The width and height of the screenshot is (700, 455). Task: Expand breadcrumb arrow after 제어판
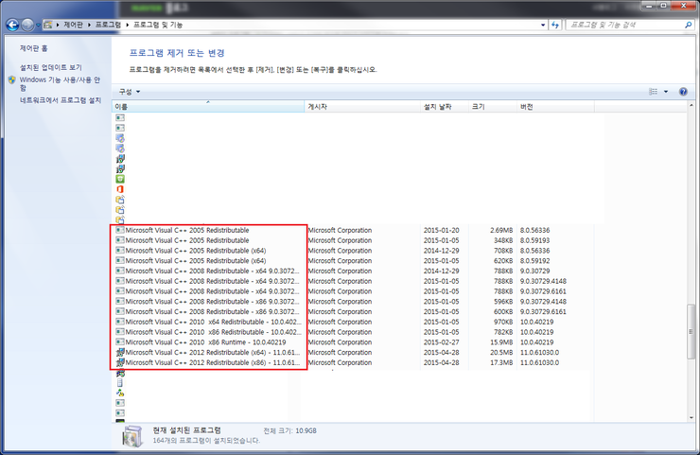[x=89, y=25]
